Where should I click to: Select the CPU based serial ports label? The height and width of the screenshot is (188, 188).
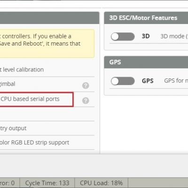pyautogui.click(x=30, y=99)
